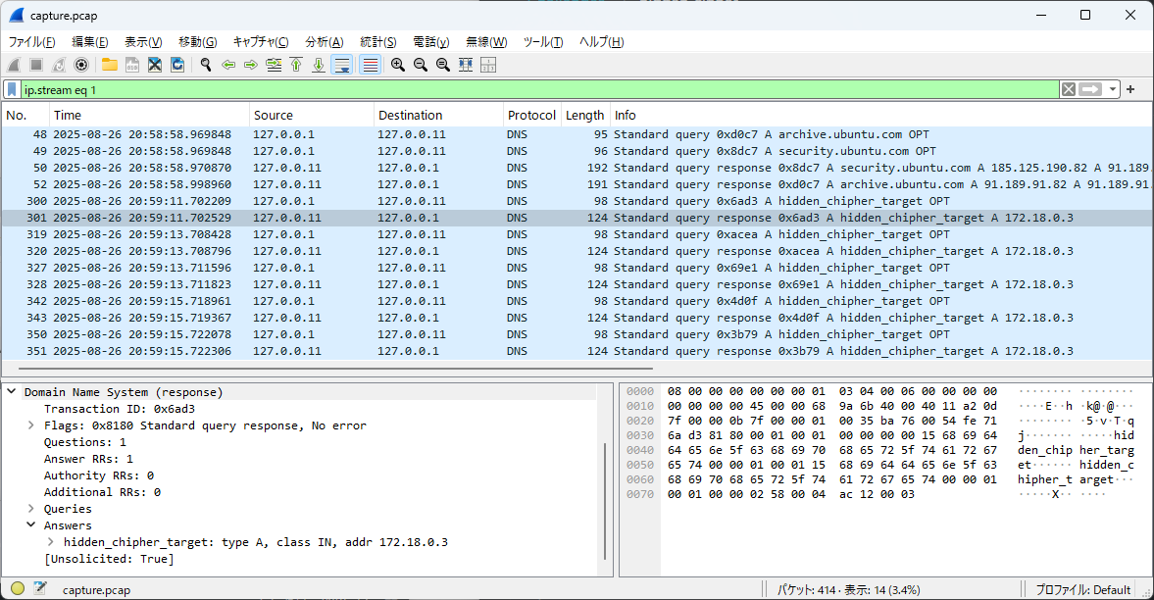
Task: Select the Transaction ID: 0x6ad3 field
Action: point(120,410)
